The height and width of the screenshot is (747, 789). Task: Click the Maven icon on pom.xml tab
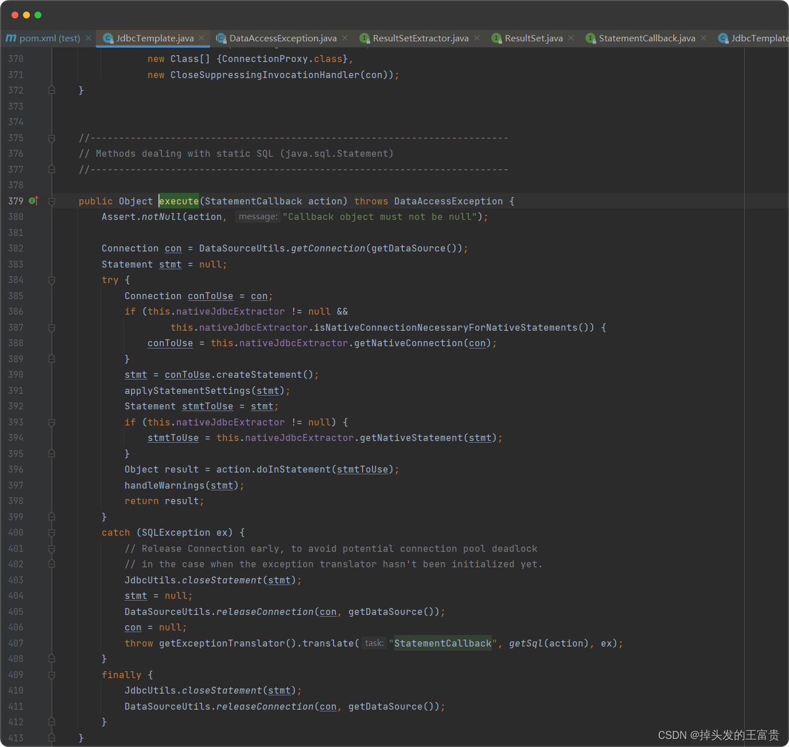coord(11,38)
